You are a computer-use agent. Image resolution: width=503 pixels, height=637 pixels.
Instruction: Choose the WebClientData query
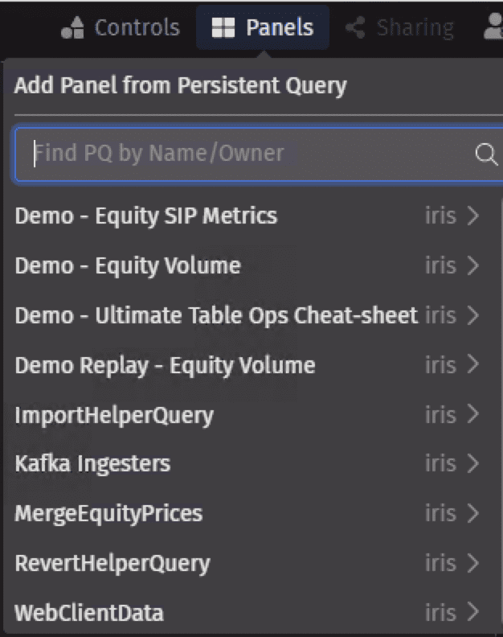[89, 613]
